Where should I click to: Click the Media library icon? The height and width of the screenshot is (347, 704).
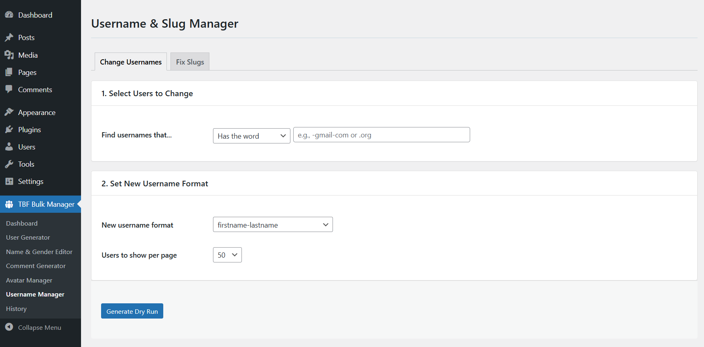(x=9, y=55)
